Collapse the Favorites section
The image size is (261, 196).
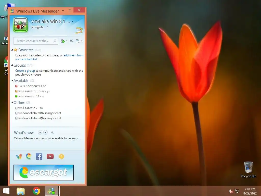[x=12, y=50]
